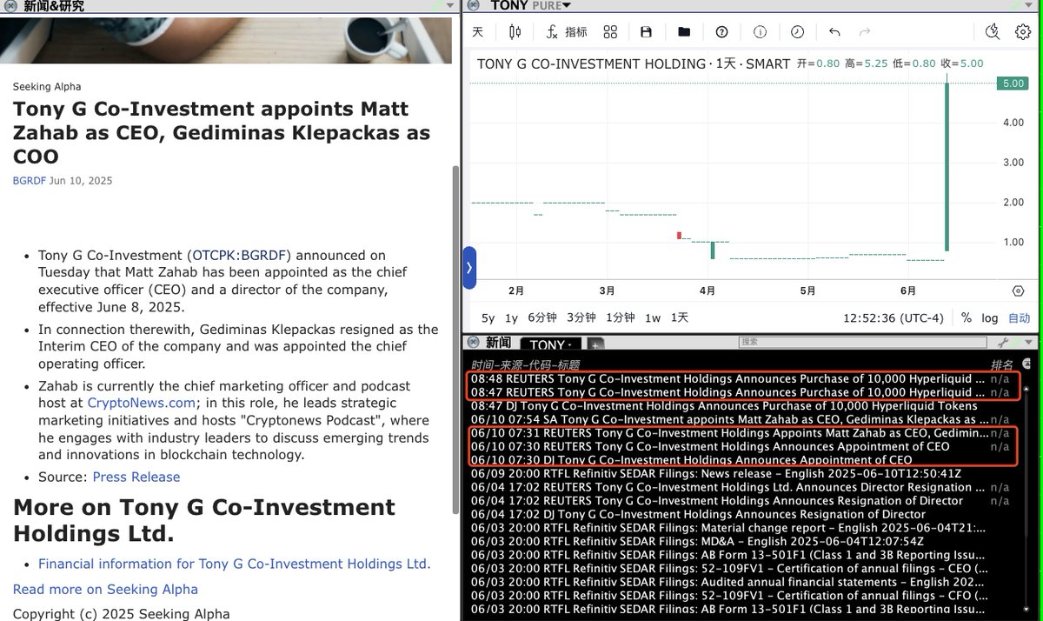Close the 新闻 news panel with its X icon
This screenshot has width=1043, height=621.
[x=475, y=343]
